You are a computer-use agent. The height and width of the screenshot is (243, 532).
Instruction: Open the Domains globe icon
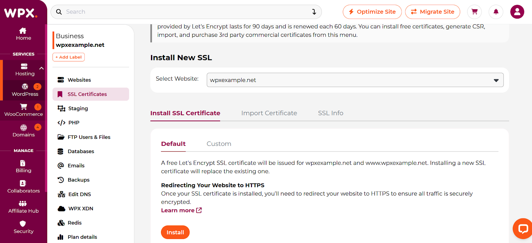24,127
